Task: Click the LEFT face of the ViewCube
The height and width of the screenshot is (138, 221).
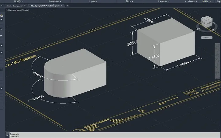Action: click(204, 22)
